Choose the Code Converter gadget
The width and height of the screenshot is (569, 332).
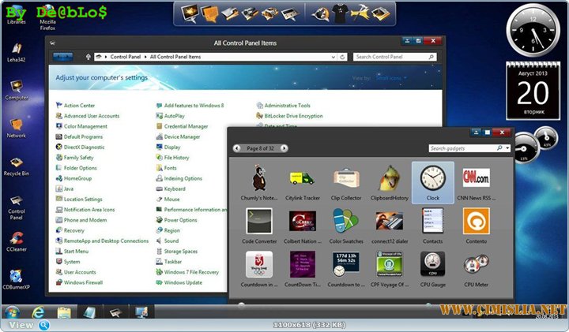coord(258,222)
